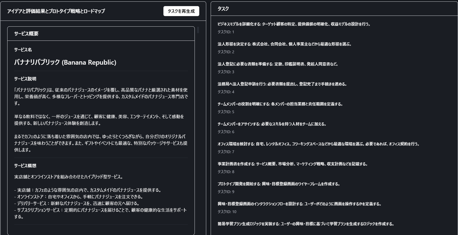
Task: Click the タスクID: 10 label
Action: click(227, 212)
